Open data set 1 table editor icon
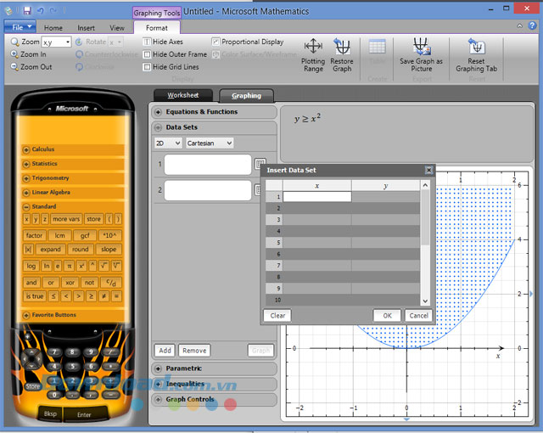543x433 pixels. click(x=260, y=164)
